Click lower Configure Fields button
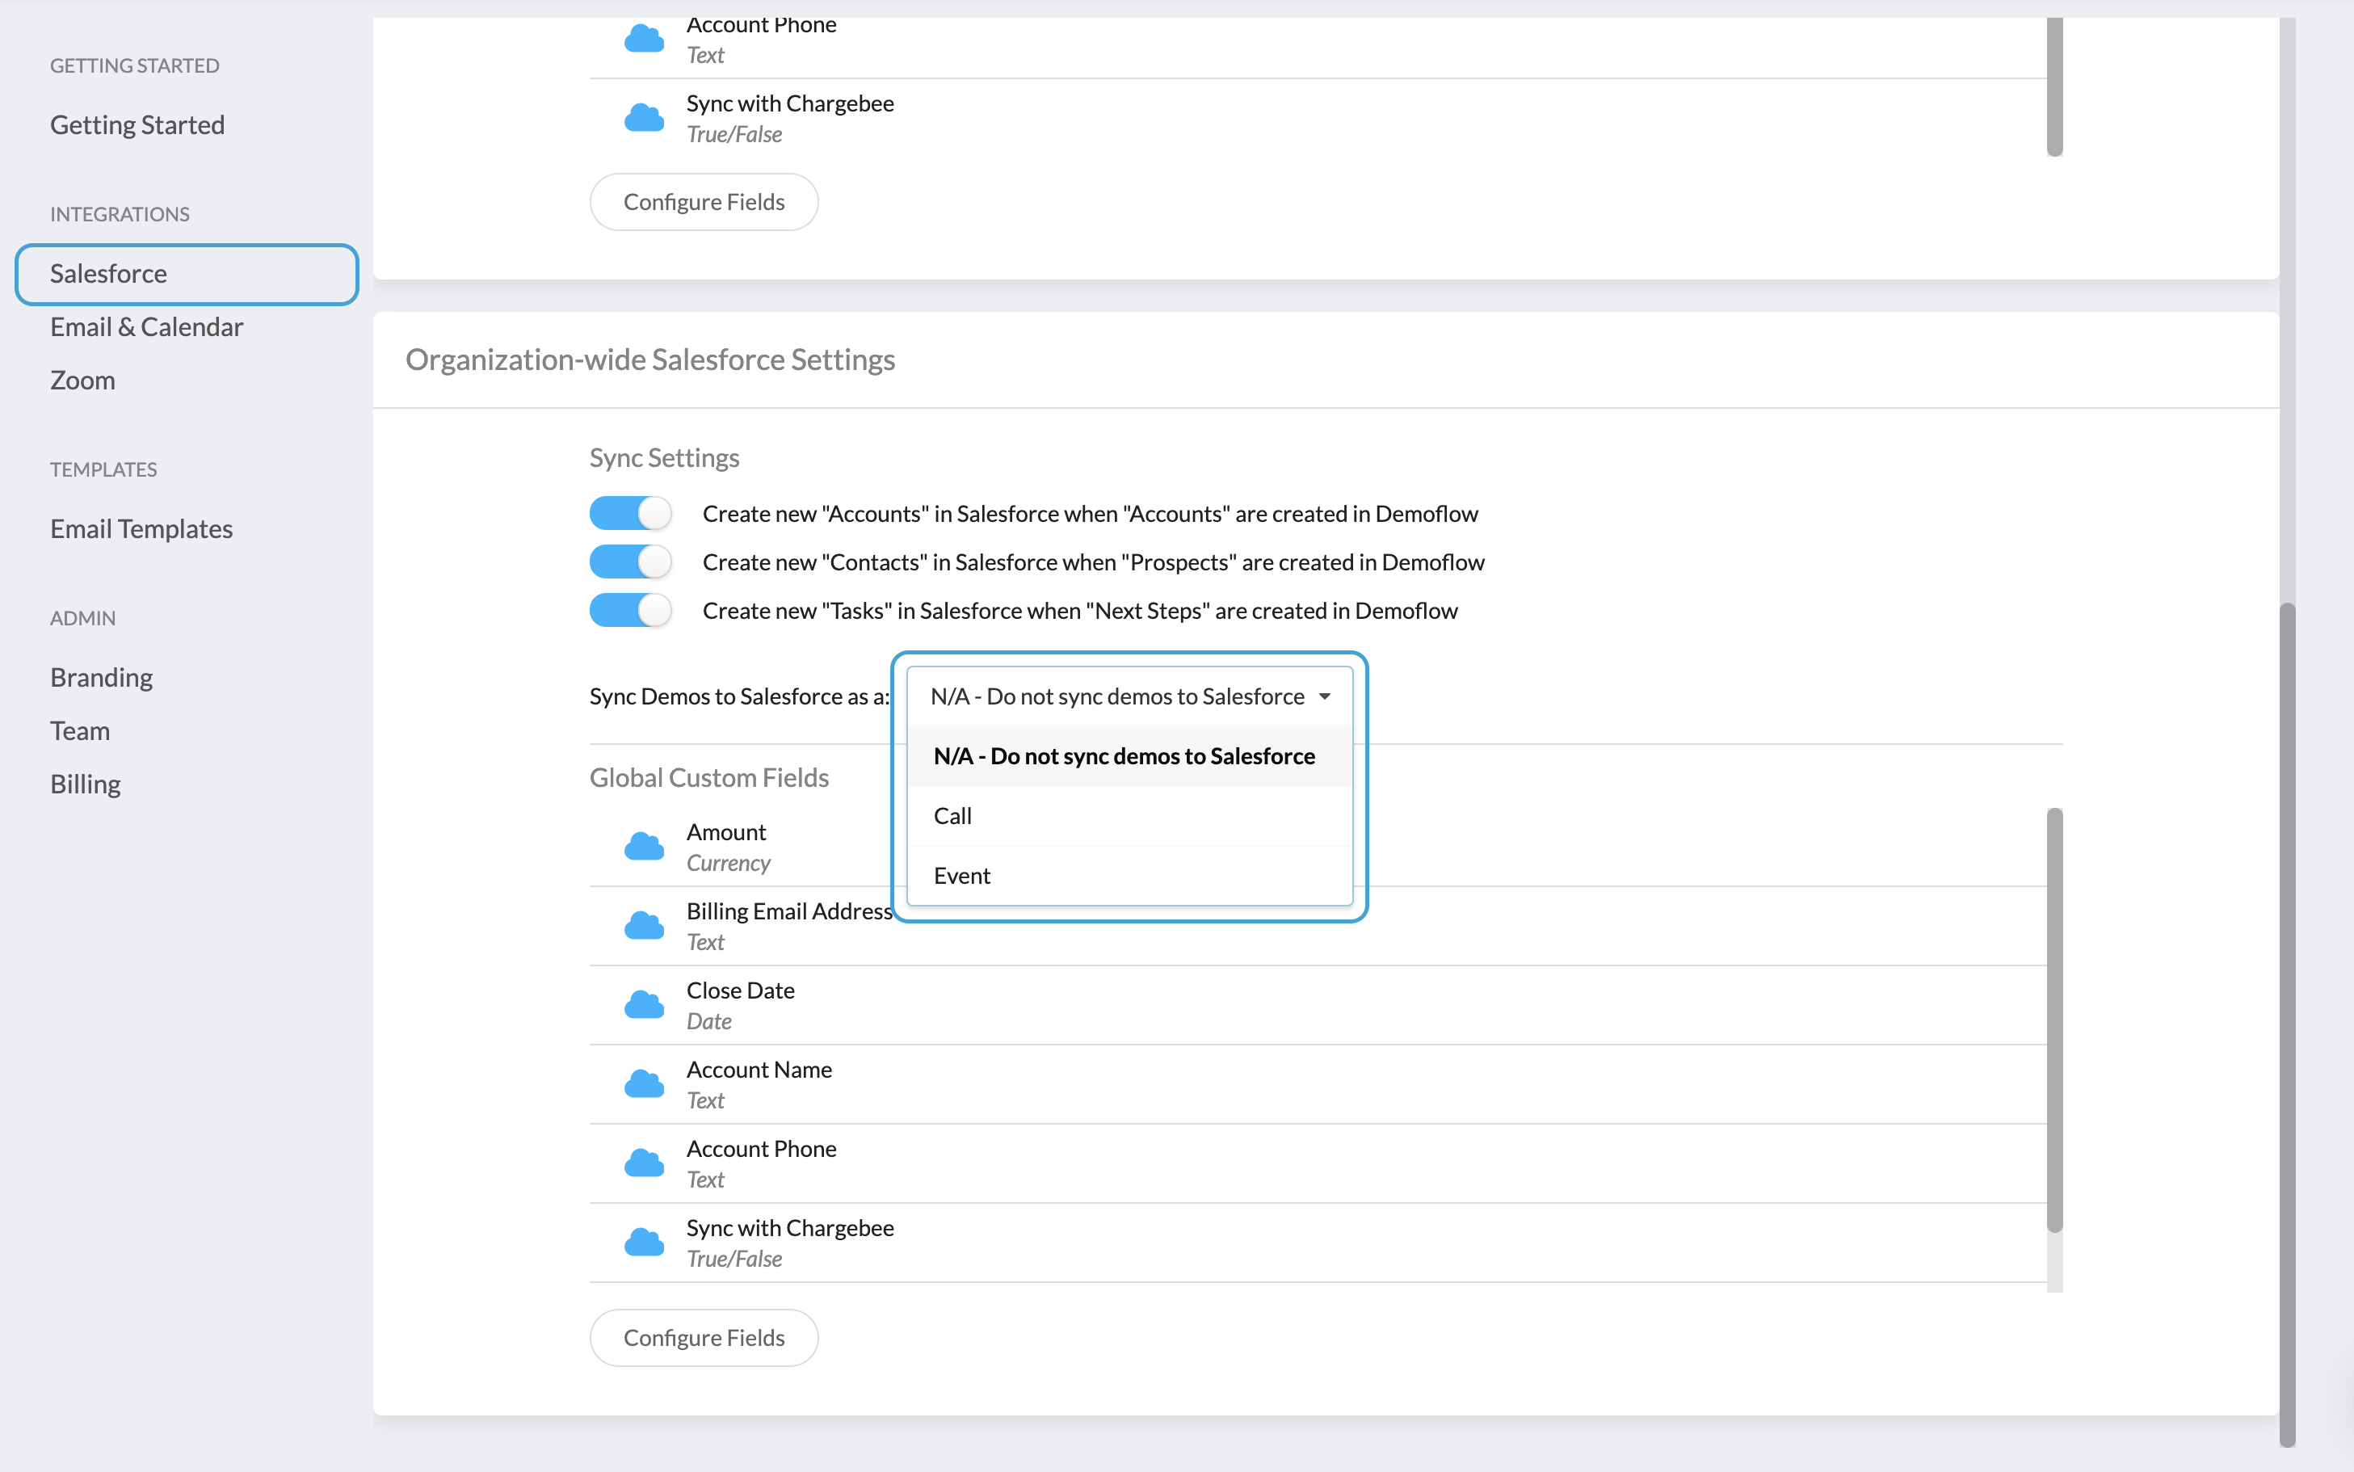This screenshot has height=1472, width=2354. (x=704, y=1338)
